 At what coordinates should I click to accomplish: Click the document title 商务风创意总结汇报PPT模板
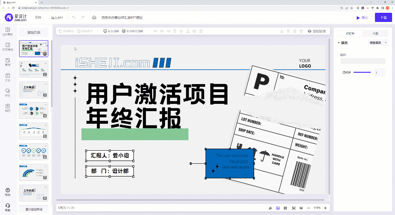(122, 18)
